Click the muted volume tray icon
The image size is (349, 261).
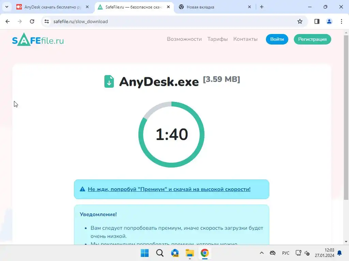307,253
